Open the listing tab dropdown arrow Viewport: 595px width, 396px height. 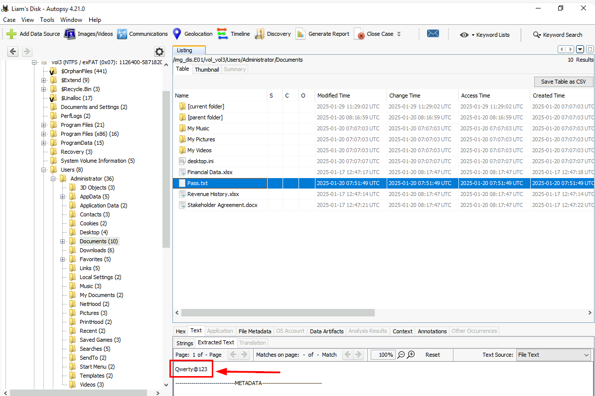point(580,49)
